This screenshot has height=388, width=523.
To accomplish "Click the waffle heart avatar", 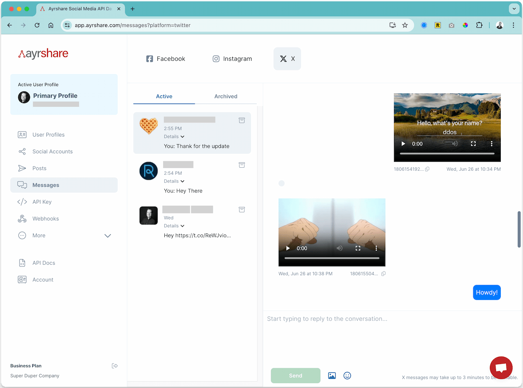I will point(149,126).
